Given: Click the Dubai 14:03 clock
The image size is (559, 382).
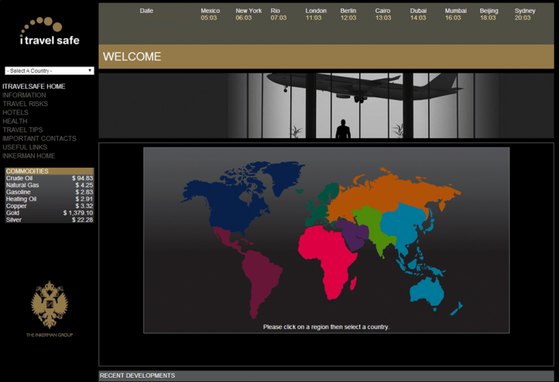Looking at the screenshot, I should tap(418, 14).
